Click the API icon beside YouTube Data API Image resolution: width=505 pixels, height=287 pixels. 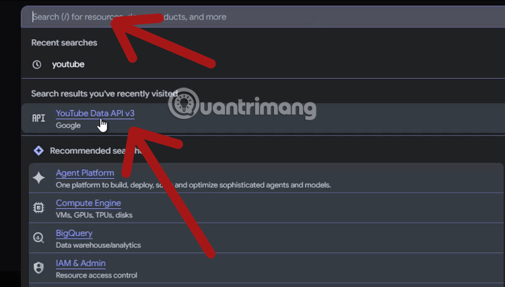38,118
